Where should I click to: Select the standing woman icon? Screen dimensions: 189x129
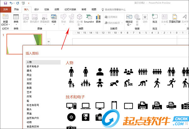(x=86, y=72)
